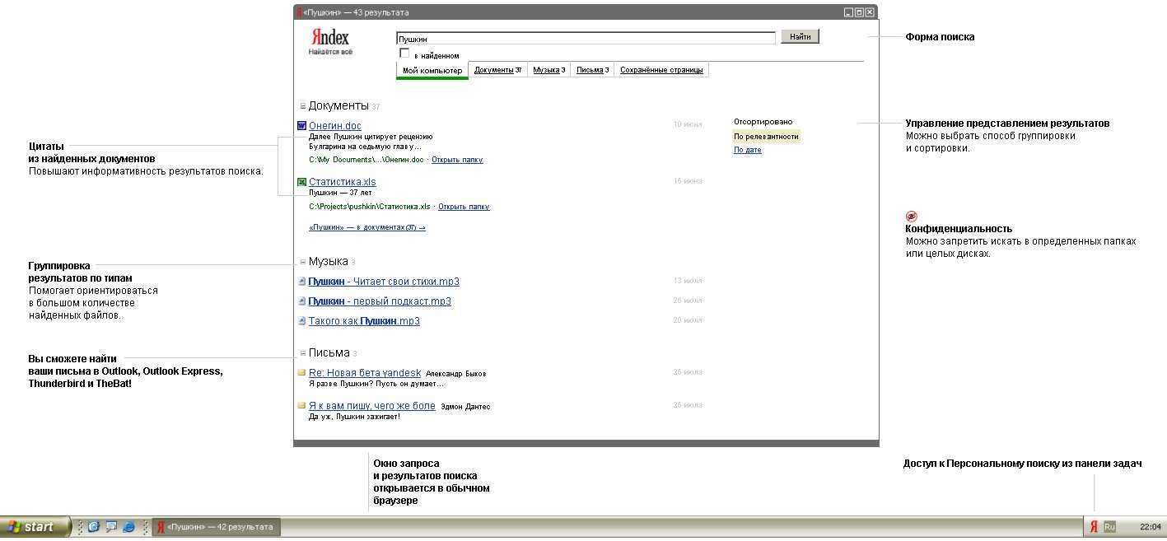Select sorting По релевантности
This screenshot has height=541, width=1167.
click(x=766, y=137)
